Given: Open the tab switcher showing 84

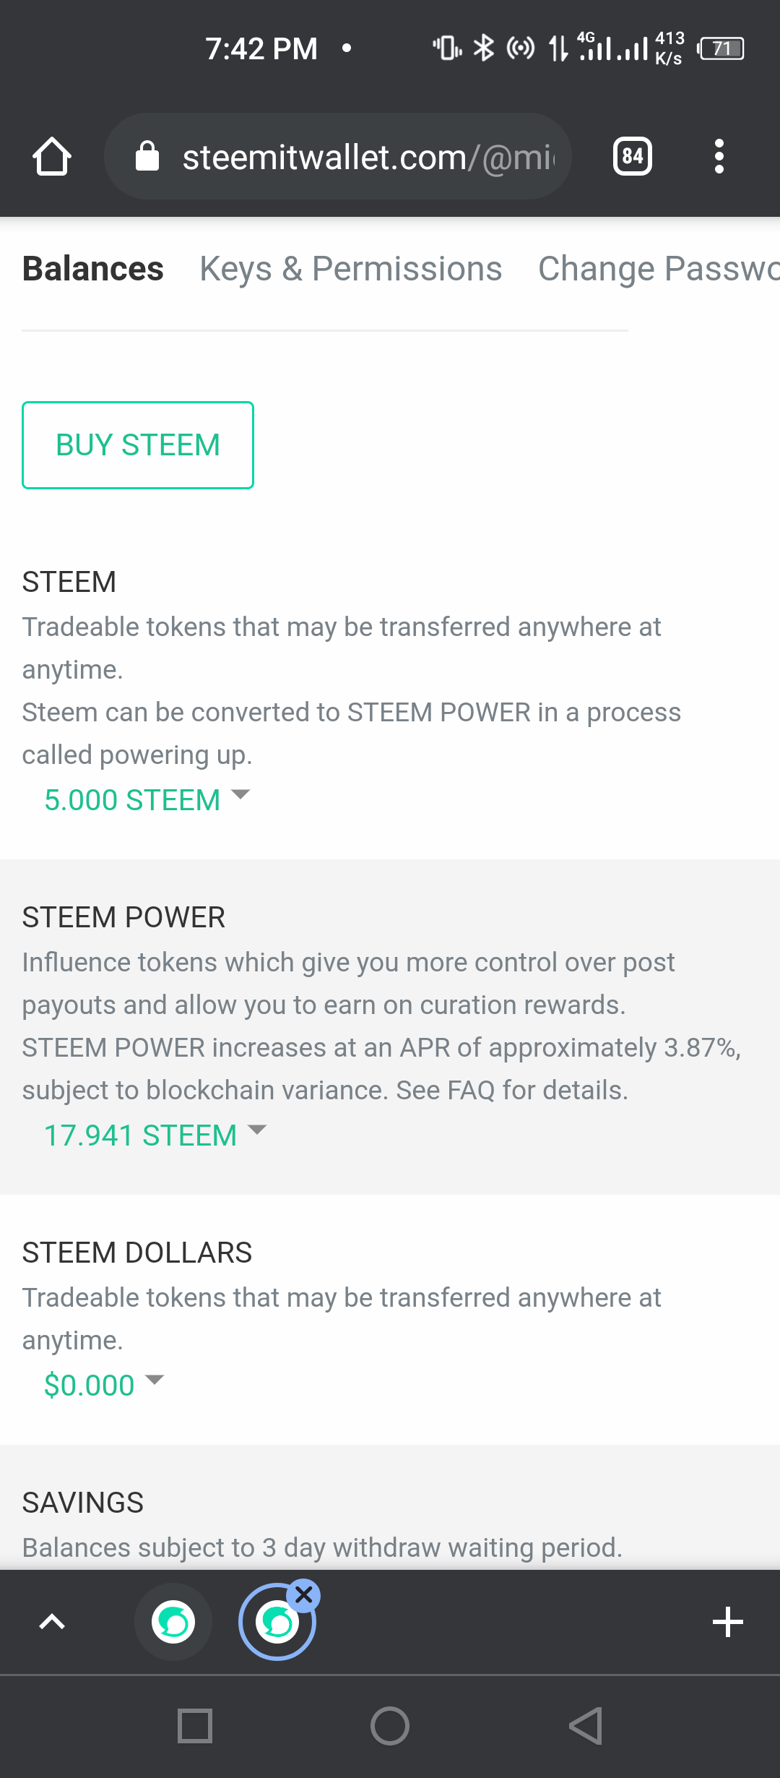Looking at the screenshot, I should (x=633, y=156).
